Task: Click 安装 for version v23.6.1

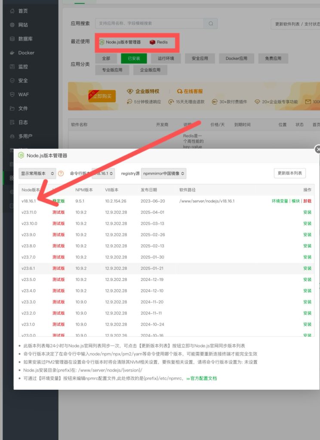Action: point(308,269)
